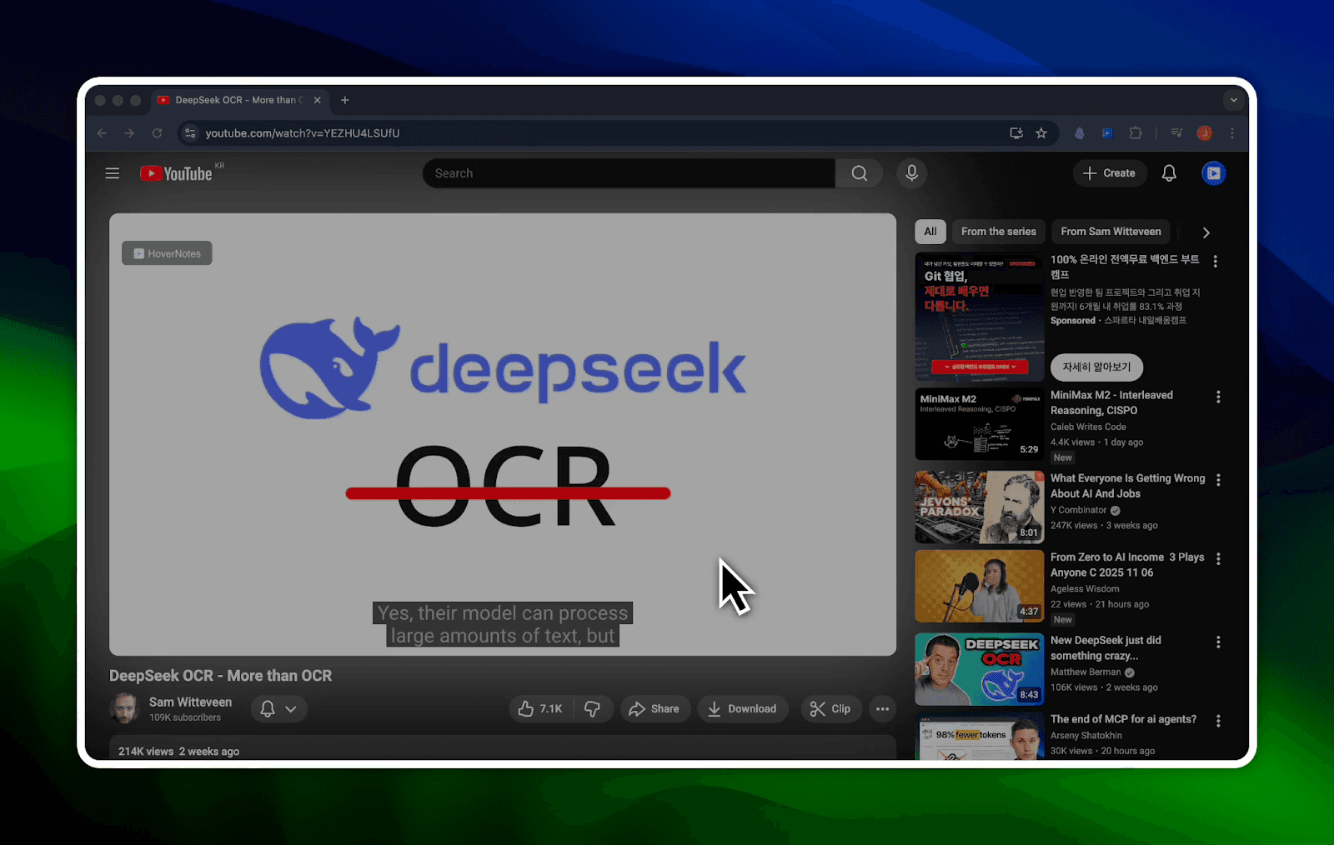Click the YouTube search field

pos(629,173)
